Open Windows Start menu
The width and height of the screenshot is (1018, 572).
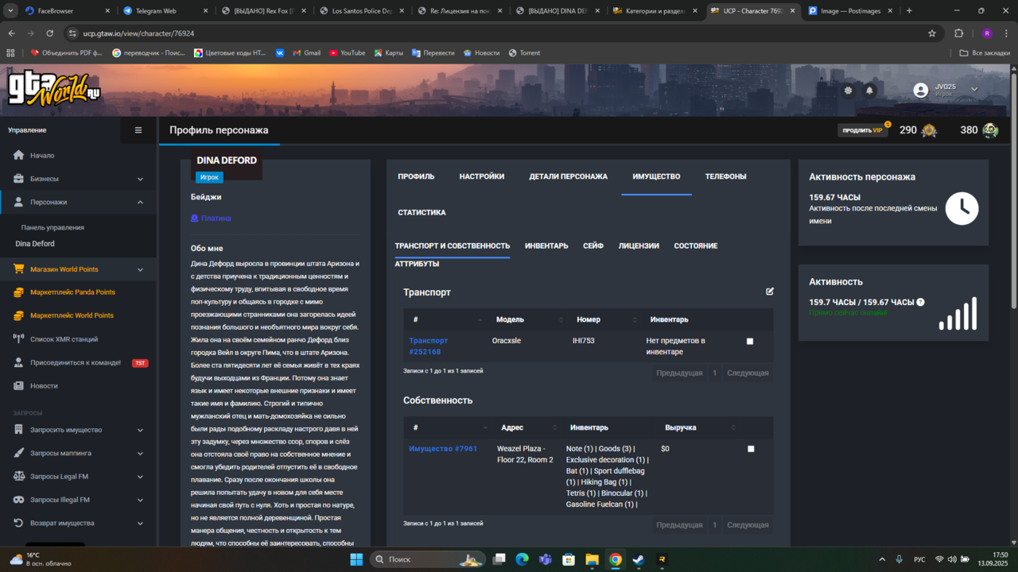(356, 559)
